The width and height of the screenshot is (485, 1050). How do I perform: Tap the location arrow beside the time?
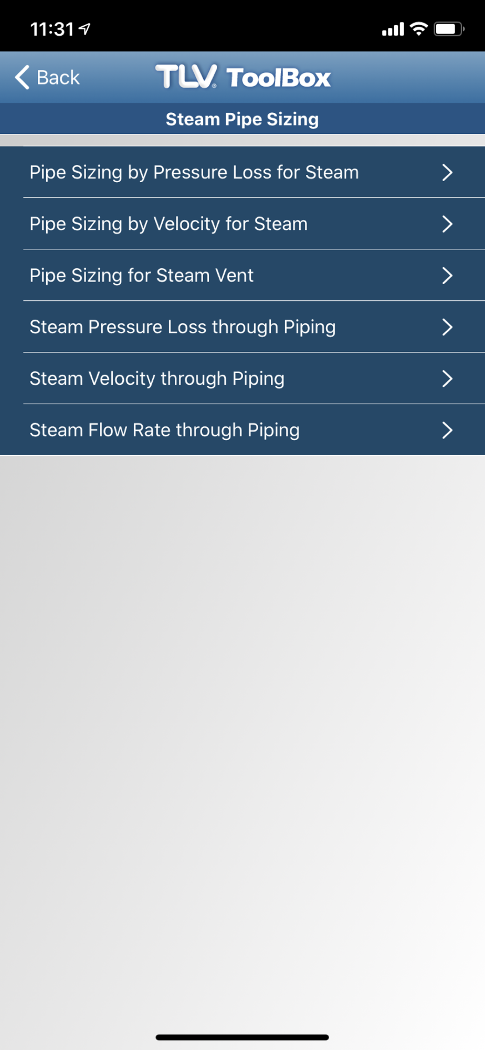click(x=85, y=29)
